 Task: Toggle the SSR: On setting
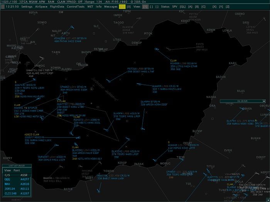(x=140, y=2)
